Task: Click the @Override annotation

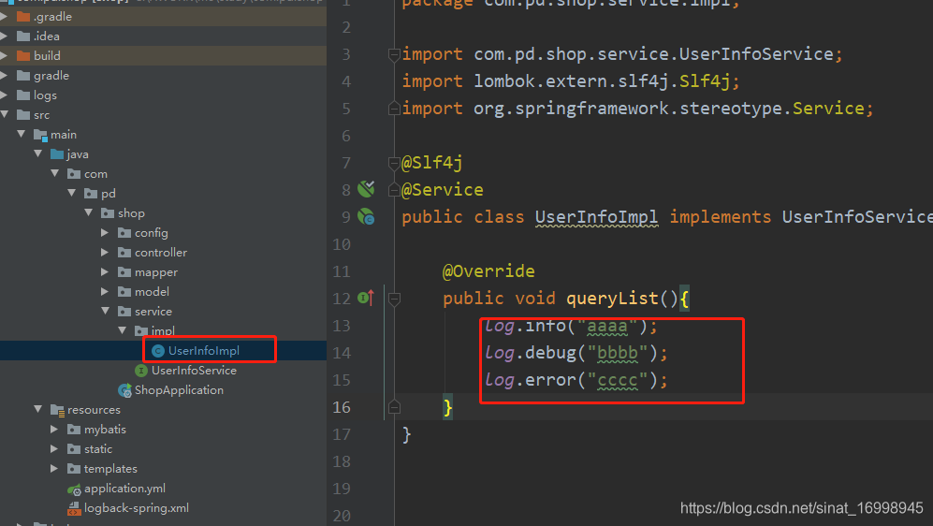Action: coord(488,271)
